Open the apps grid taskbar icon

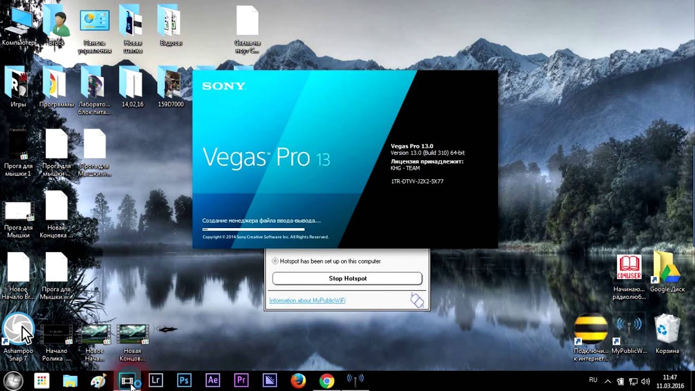pos(42,381)
